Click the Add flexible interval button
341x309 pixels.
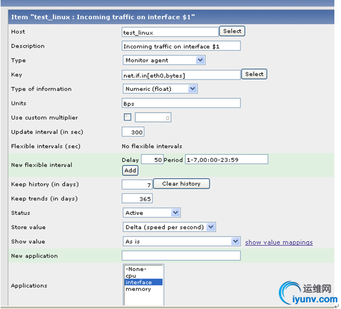coord(130,170)
